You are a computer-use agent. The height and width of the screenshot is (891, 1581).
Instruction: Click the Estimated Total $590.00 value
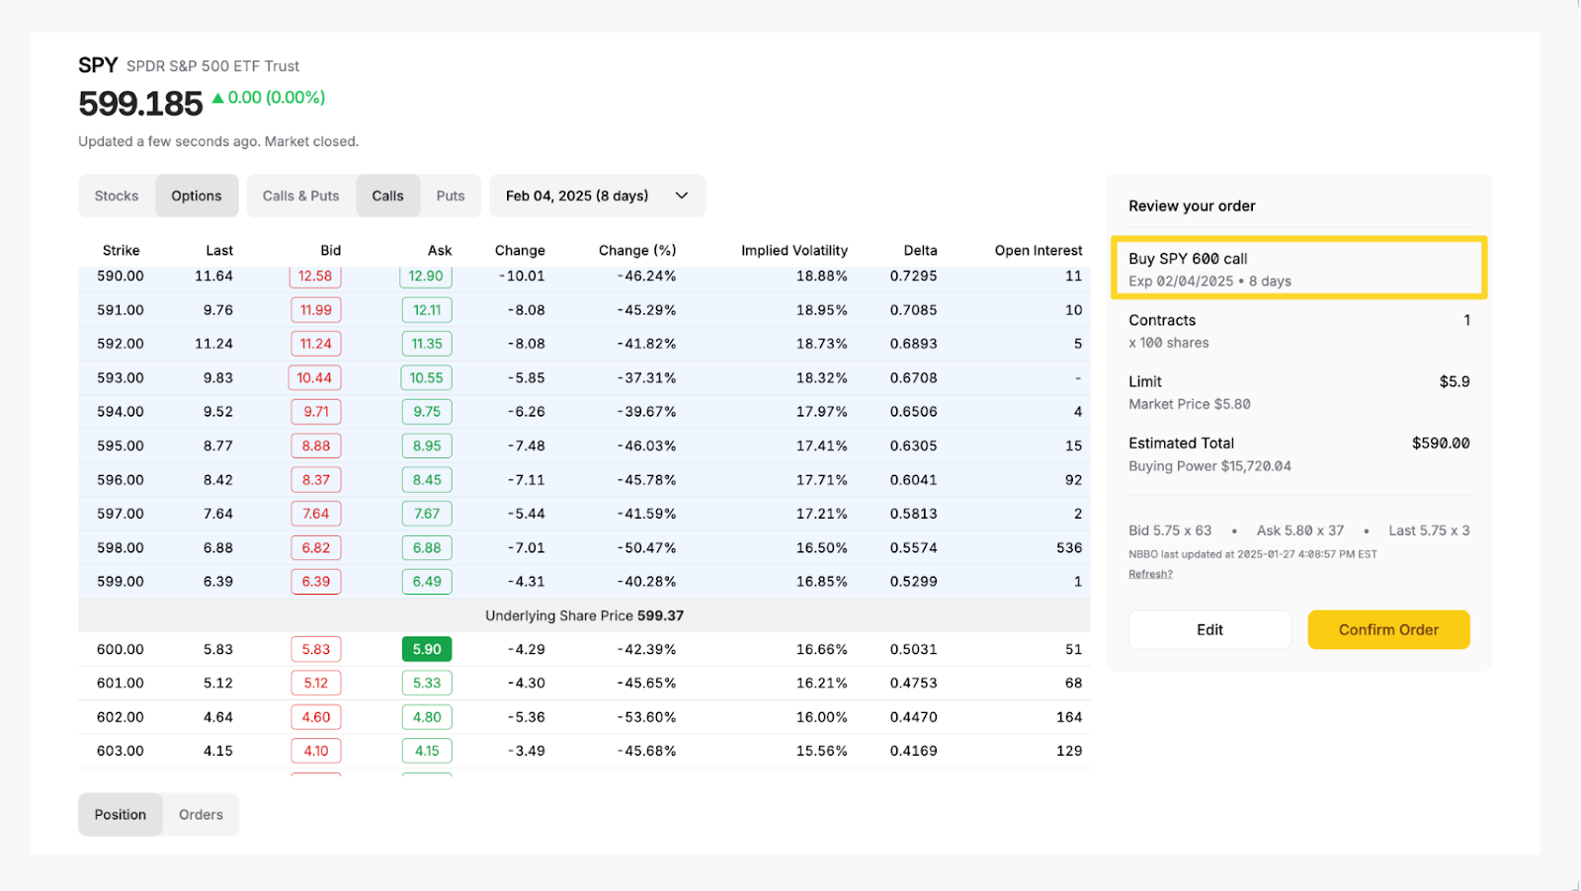click(x=1441, y=444)
